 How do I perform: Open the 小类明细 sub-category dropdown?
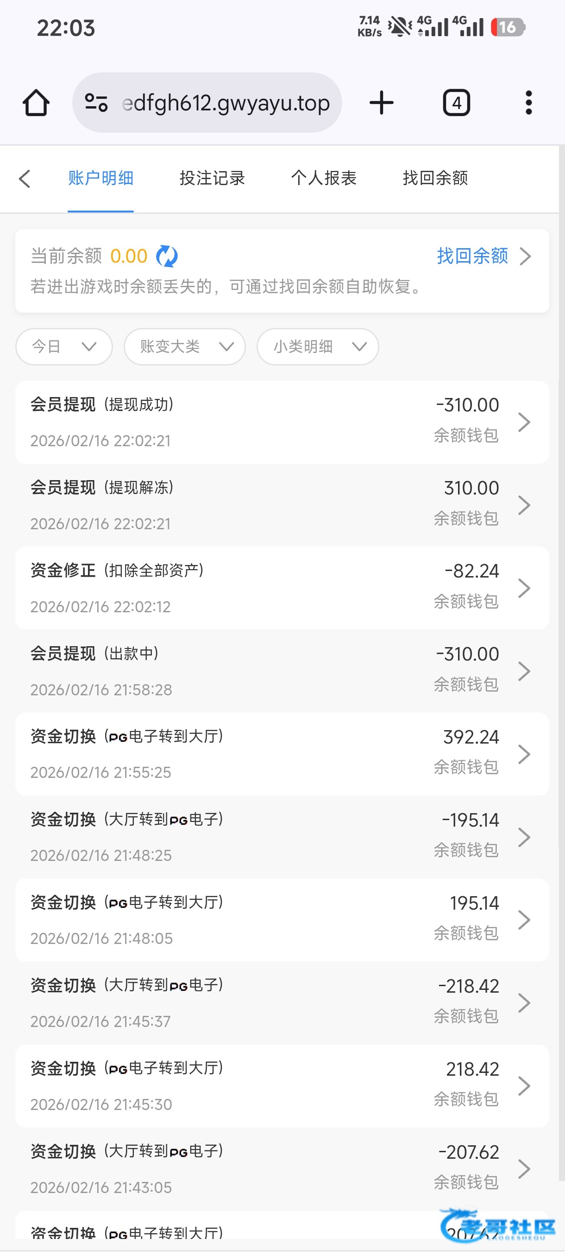[318, 347]
